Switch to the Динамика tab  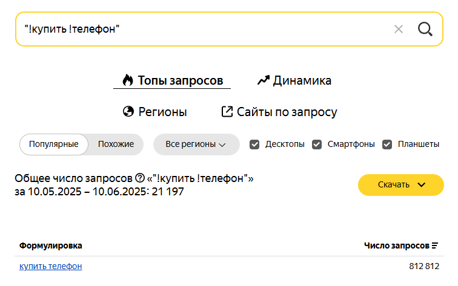[294, 80]
